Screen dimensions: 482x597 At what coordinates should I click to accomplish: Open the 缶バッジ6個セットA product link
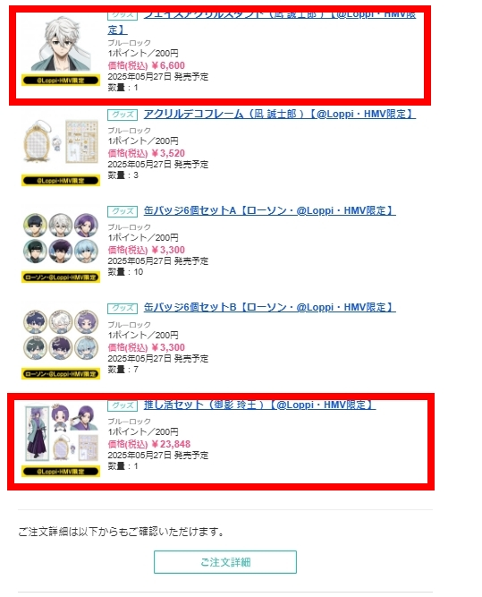click(x=270, y=210)
